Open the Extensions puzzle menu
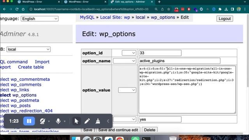Image resolution: width=249 pixels, height=140 pixels. tap(220, 9)
